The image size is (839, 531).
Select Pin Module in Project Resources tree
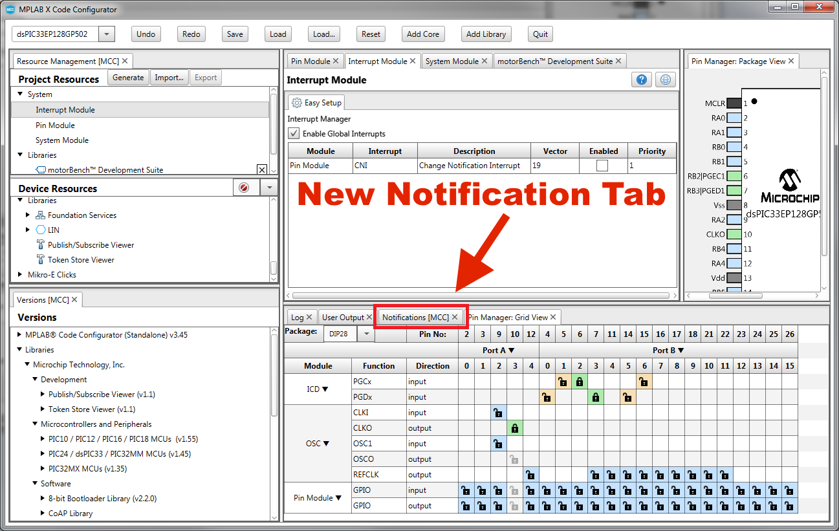click(55, 125)
